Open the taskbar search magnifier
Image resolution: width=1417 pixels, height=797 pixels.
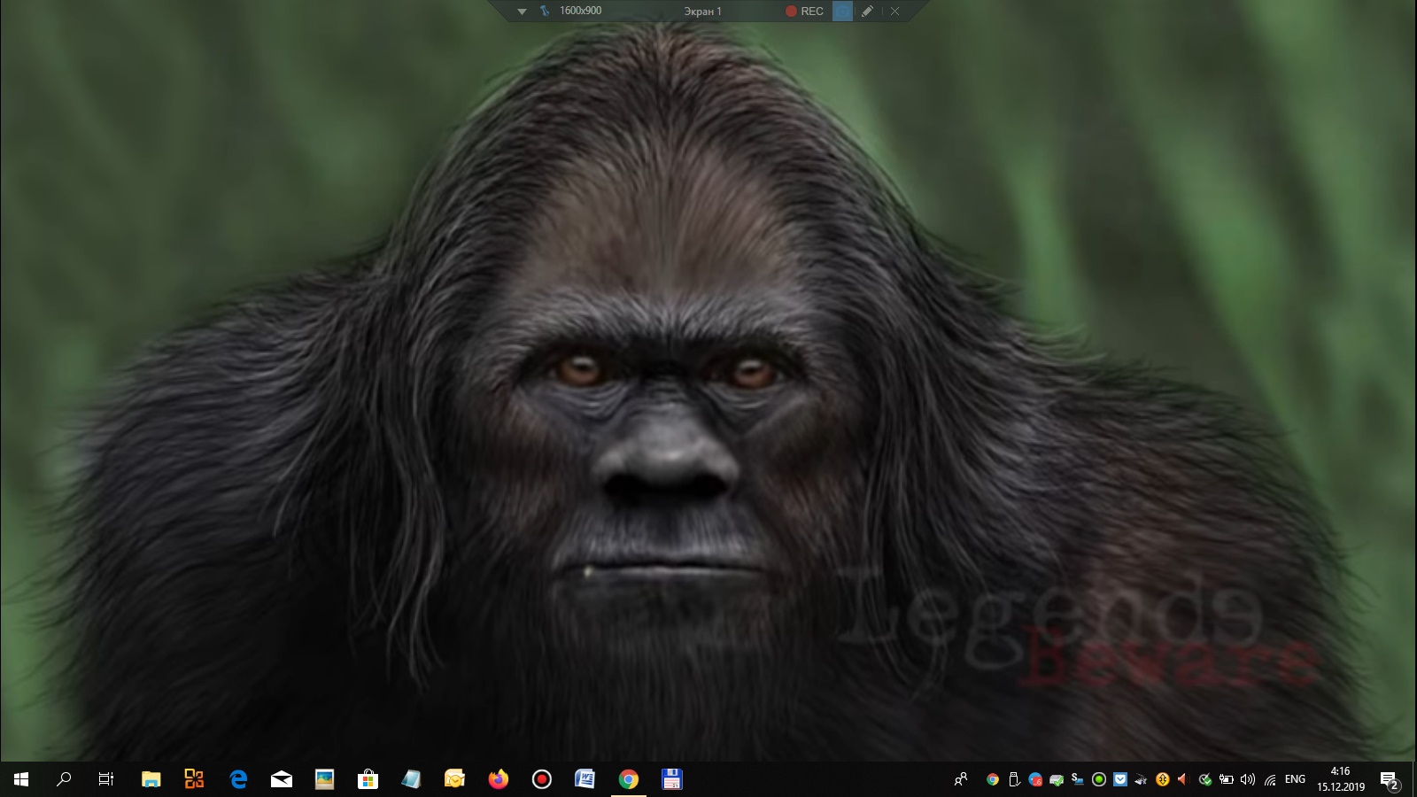pyautogui.click(x=64, y=779)
